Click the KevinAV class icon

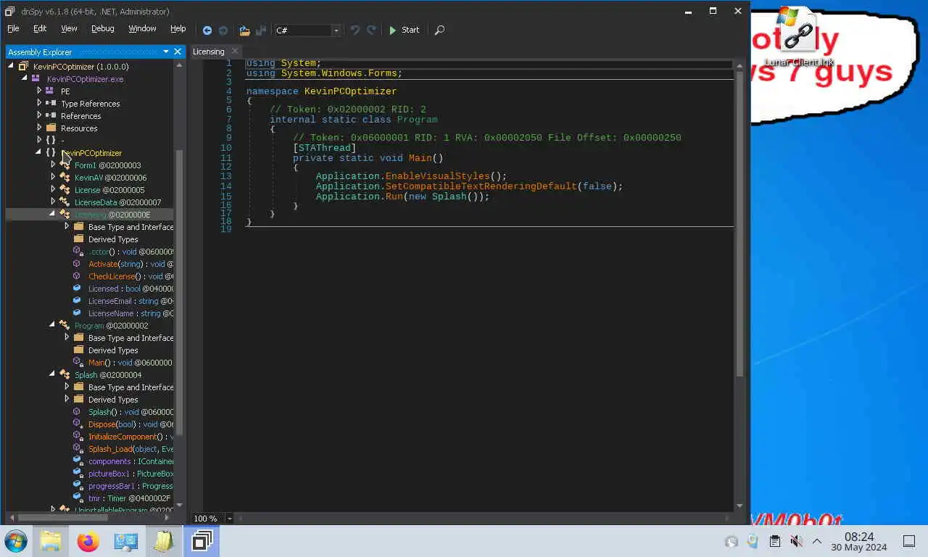pyautogui.click(x=65, y=177)
